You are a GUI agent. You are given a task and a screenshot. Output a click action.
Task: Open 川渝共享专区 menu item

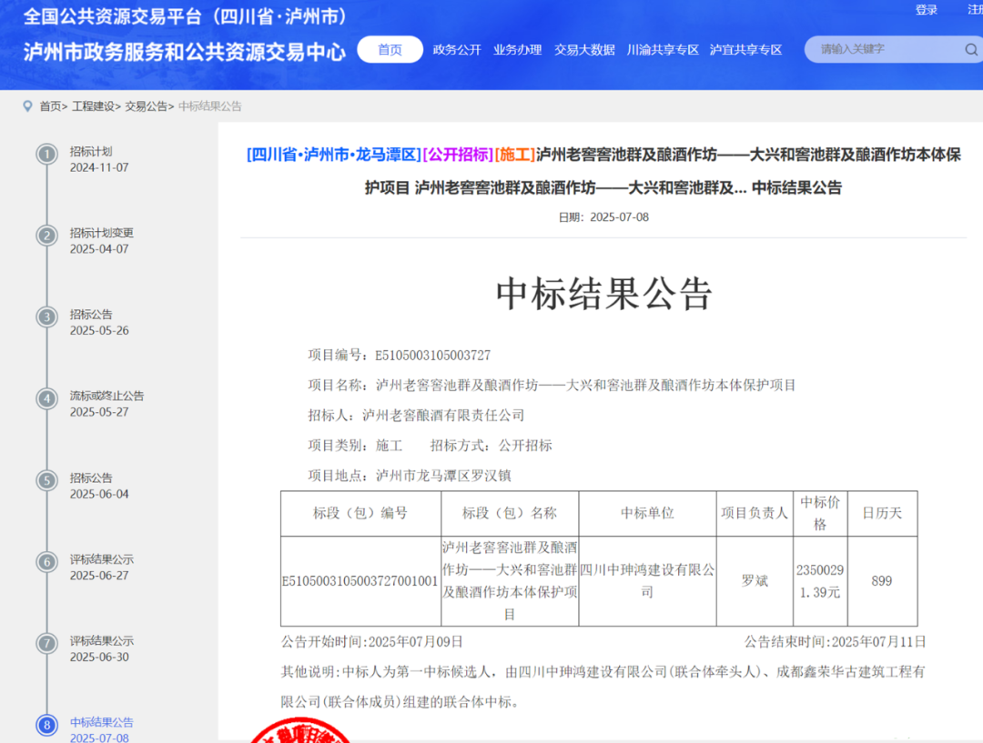(x=663, y=50)
